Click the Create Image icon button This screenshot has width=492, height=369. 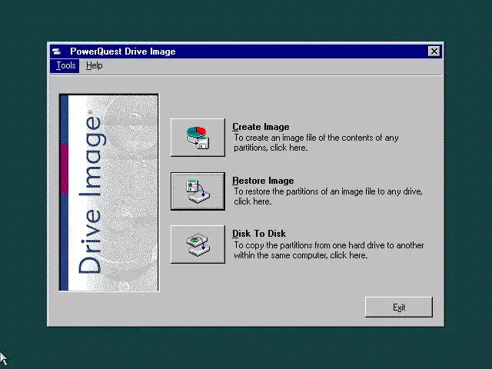198,138
